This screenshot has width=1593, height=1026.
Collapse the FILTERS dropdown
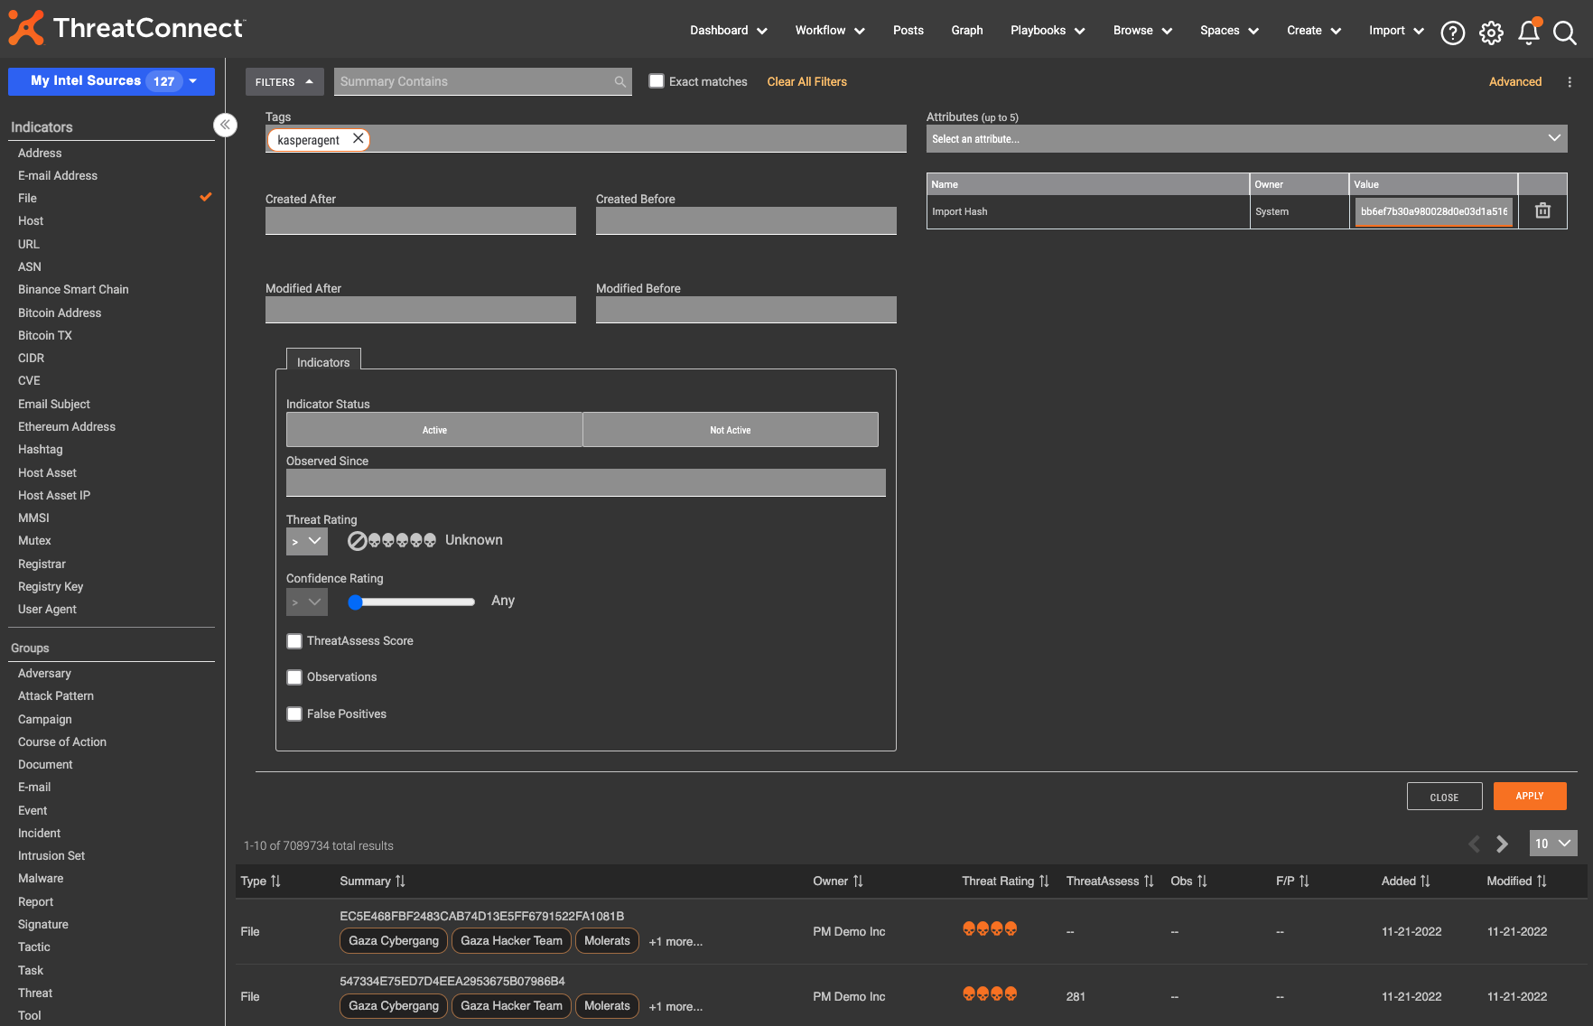click(x=284, y=81)
